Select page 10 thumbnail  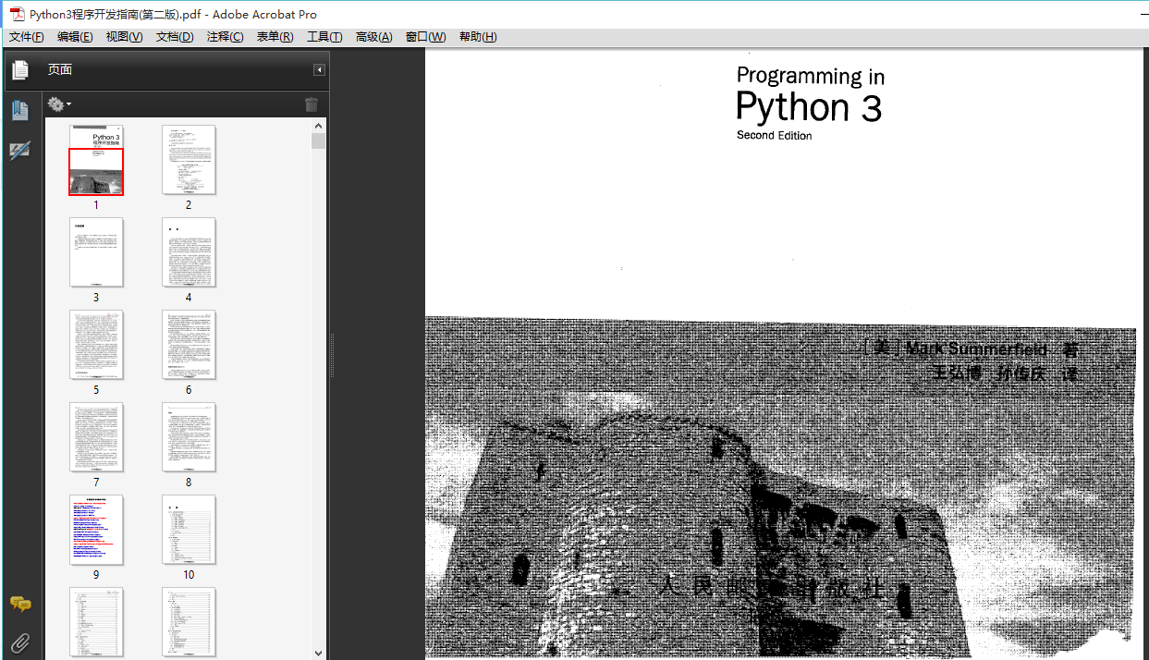tap(189, 530)
